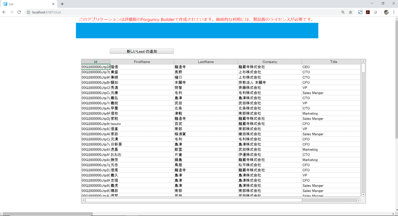The image size is (398, 216).
Task: Open the Adobe Acrobat extension
Action: (x=368, y=12)
